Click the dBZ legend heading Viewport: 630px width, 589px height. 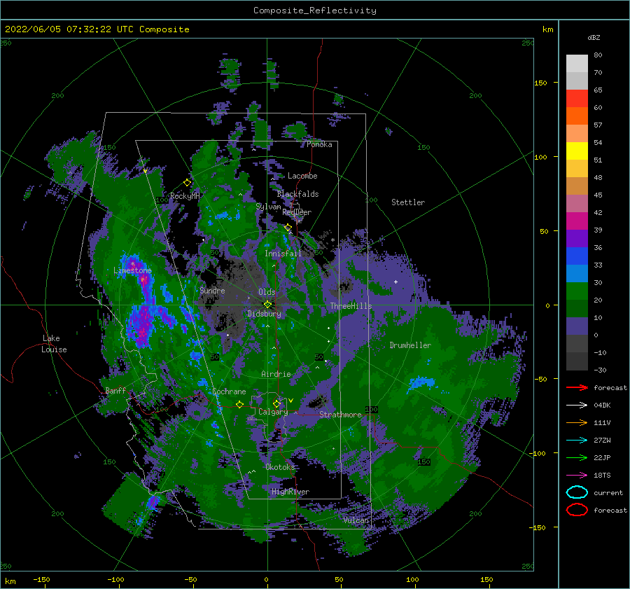[x=594, y=37]
